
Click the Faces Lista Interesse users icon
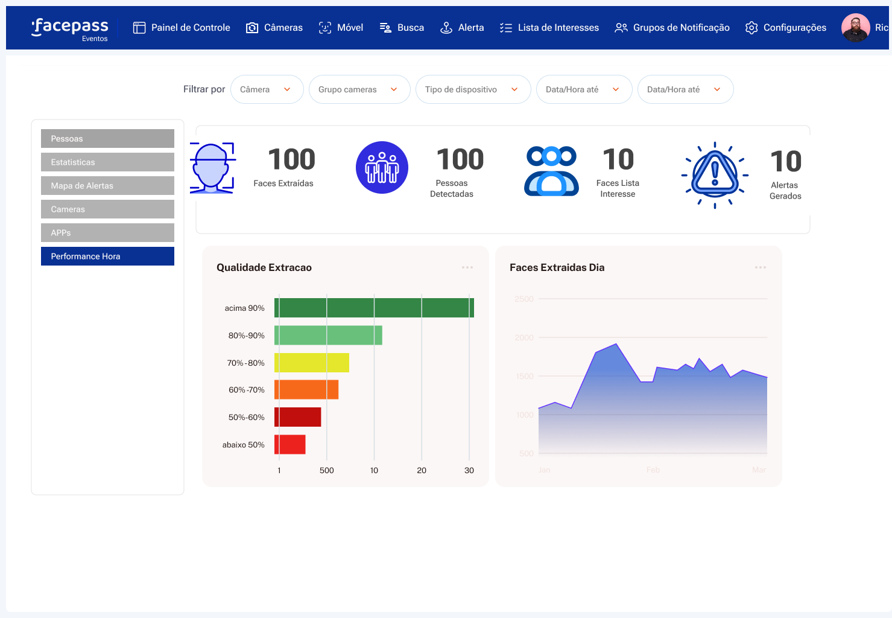pos(551,171)
